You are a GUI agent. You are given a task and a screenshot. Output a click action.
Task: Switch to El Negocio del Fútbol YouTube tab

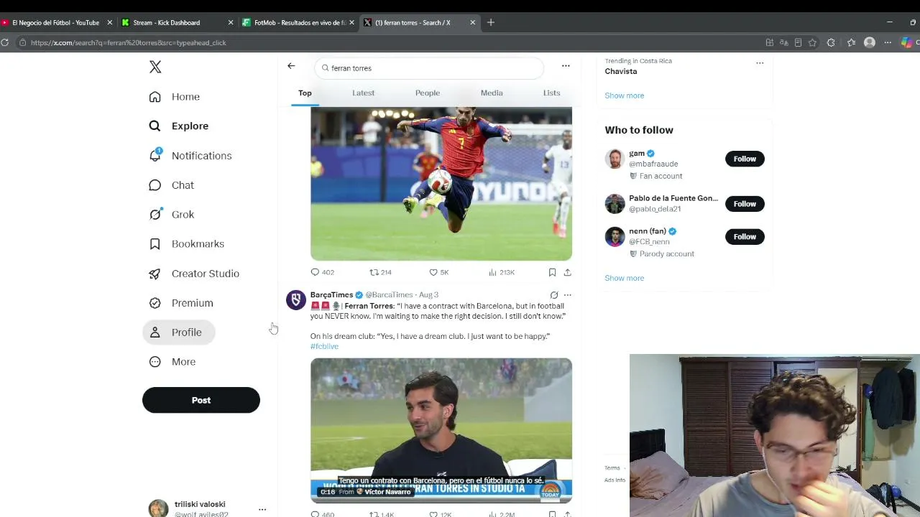[x=55, y=22]
